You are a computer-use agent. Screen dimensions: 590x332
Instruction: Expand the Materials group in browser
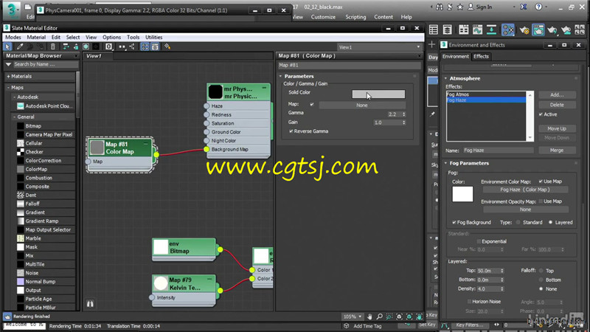coord(9,77)
